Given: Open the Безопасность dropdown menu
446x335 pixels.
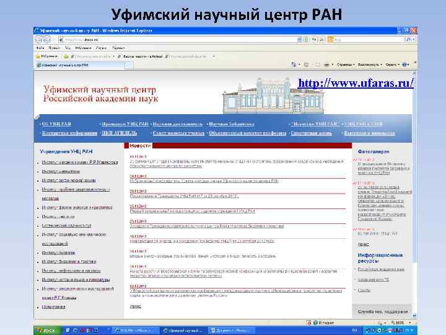Looking at the screenshot, I should click(370, 65).
